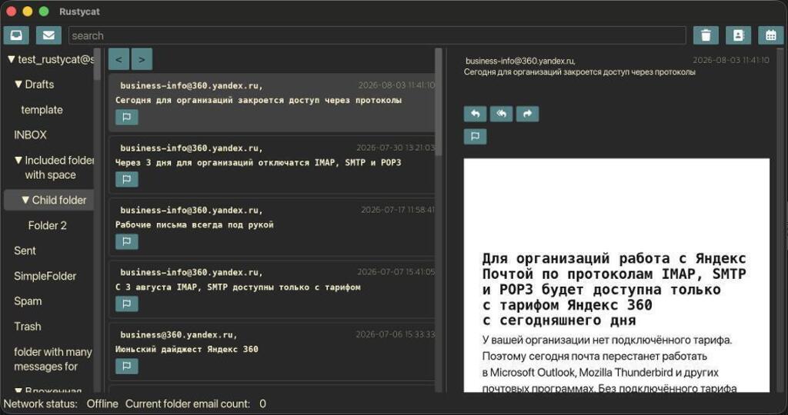Reply to the open message

(475, 114)
